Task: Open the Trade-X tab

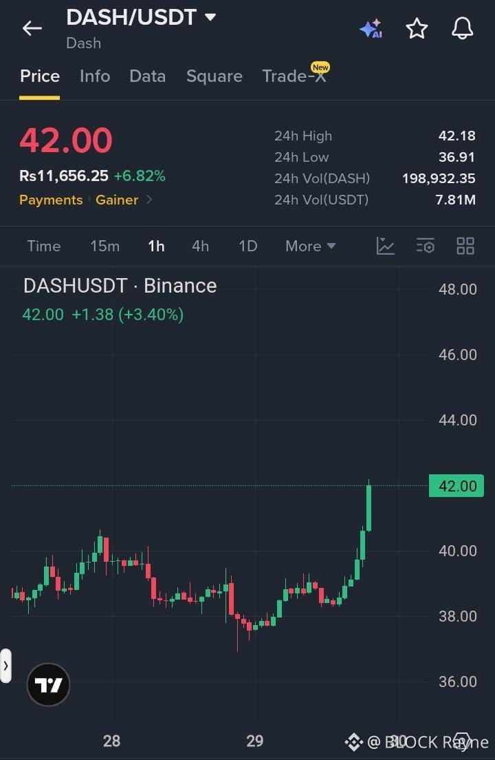Action: (x=295, y=75)
